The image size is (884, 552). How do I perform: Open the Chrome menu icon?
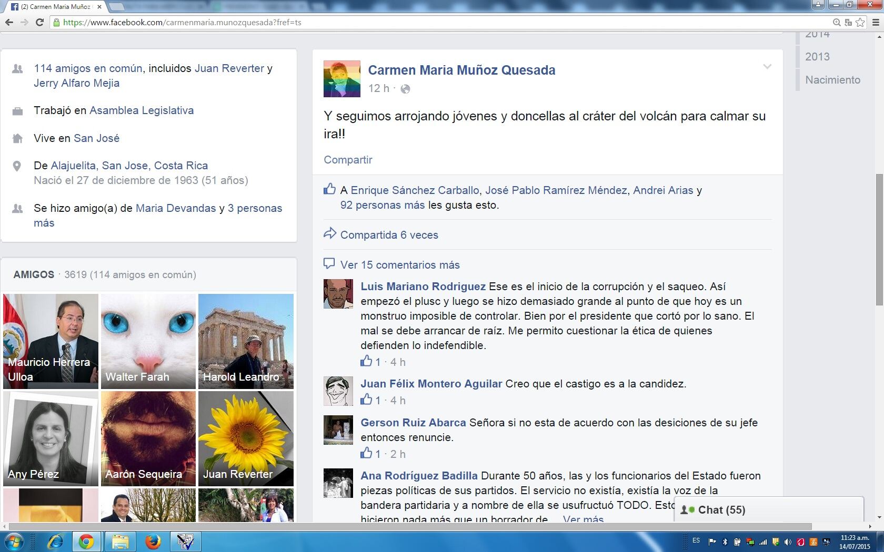pos(876,22)
